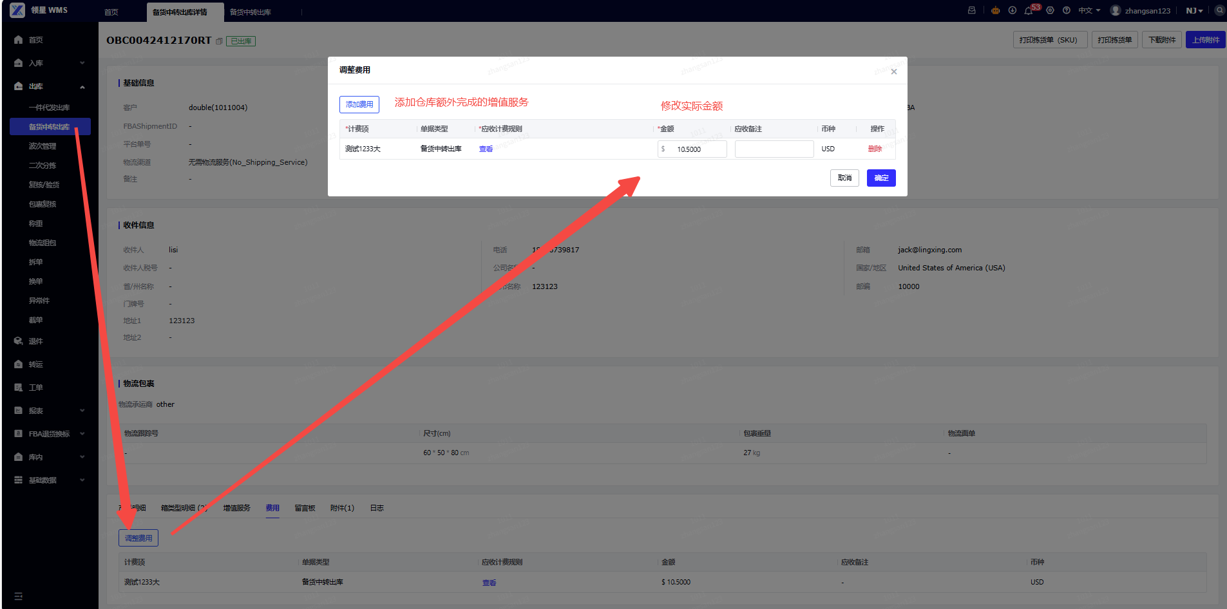This screenshot has width=1227, height=609.
Task: Click the 基础数据 base data icon in sidebar
Action: 18,480
